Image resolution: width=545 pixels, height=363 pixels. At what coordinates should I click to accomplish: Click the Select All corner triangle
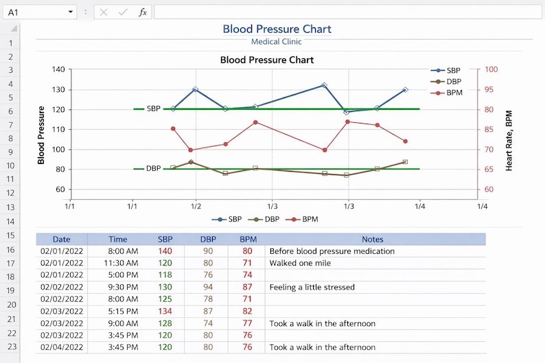coord(14,29)
